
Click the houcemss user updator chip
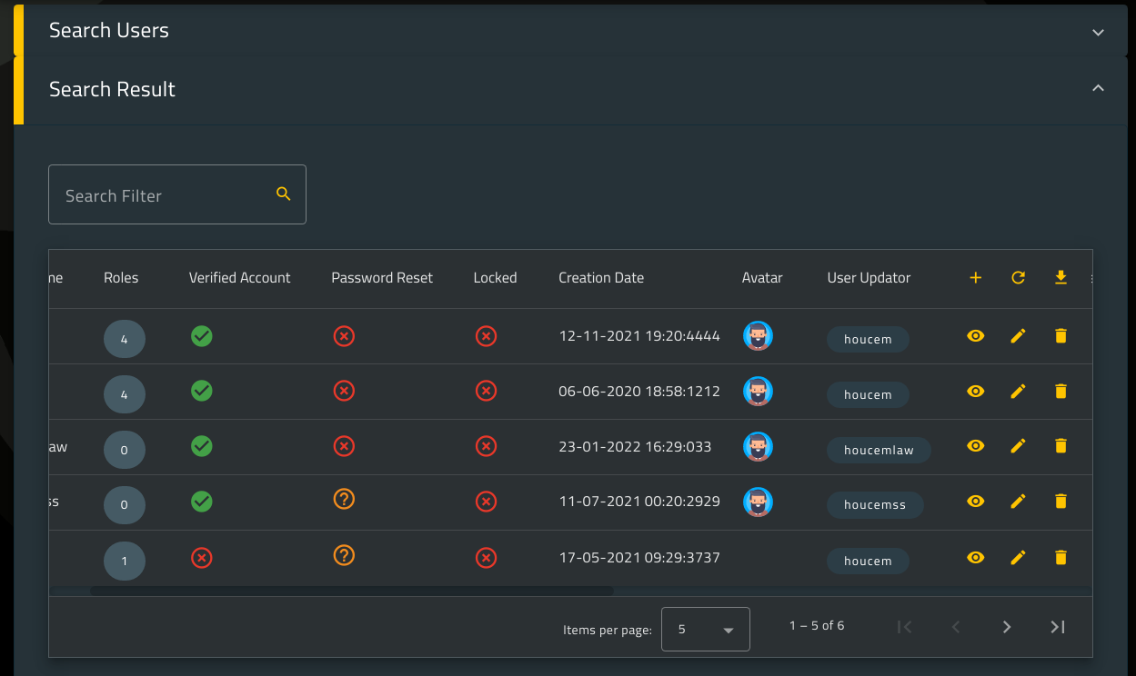tap(875, 505)
